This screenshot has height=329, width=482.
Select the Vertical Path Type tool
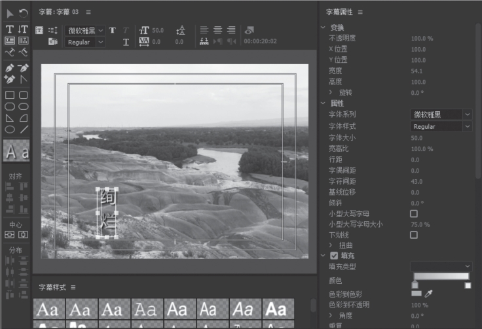(x=23, y=52)
